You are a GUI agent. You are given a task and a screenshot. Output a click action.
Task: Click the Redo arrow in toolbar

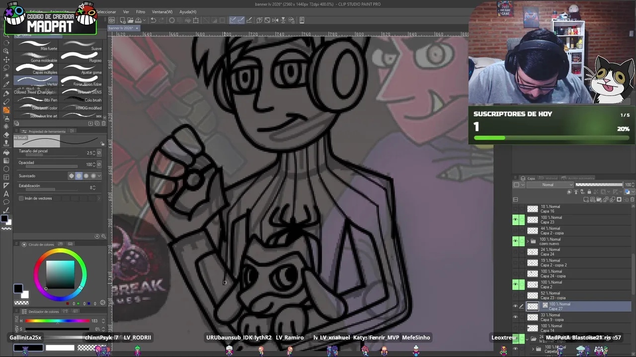[x=161, y=20]
